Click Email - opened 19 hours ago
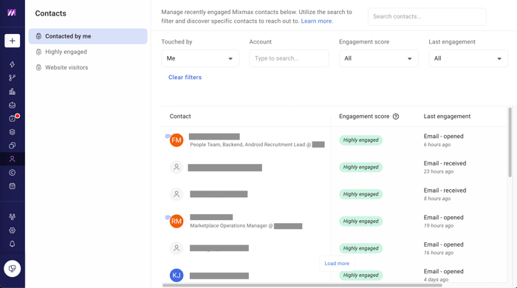Screen dimensions: 517x288 click(443, 221)
